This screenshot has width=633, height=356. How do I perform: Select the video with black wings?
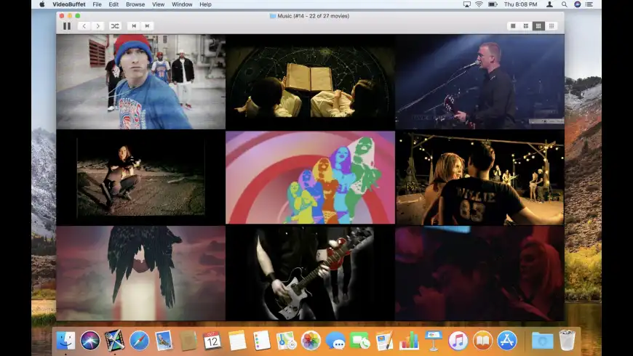[x=141, y=273]
